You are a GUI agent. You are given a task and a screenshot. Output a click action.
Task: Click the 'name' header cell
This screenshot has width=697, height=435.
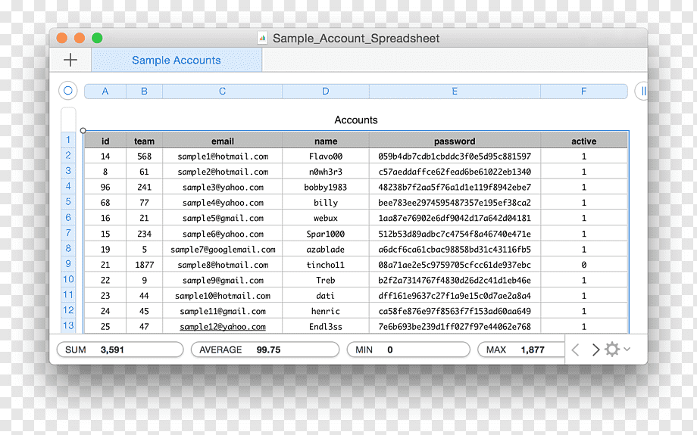pos(326,141)
